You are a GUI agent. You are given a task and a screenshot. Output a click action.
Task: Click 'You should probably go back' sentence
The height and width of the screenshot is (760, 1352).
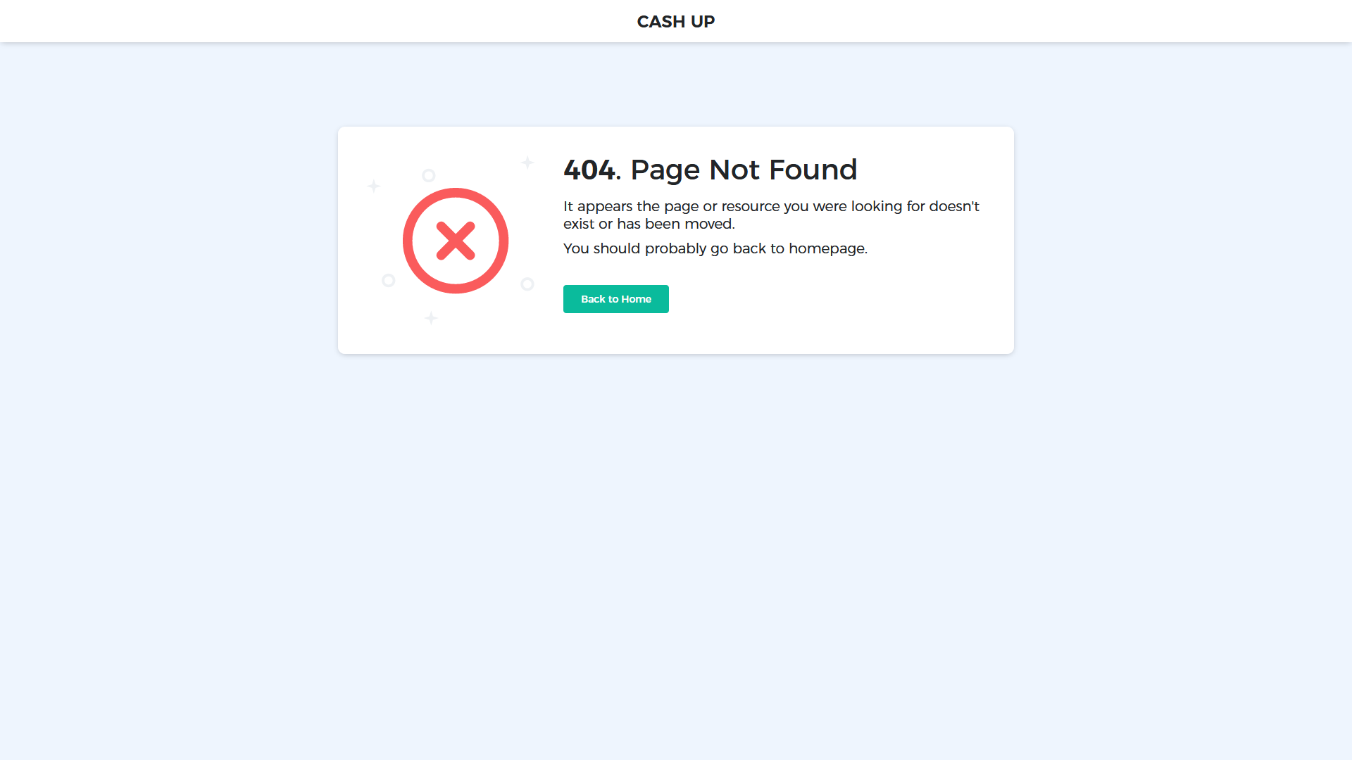[715, 248]
